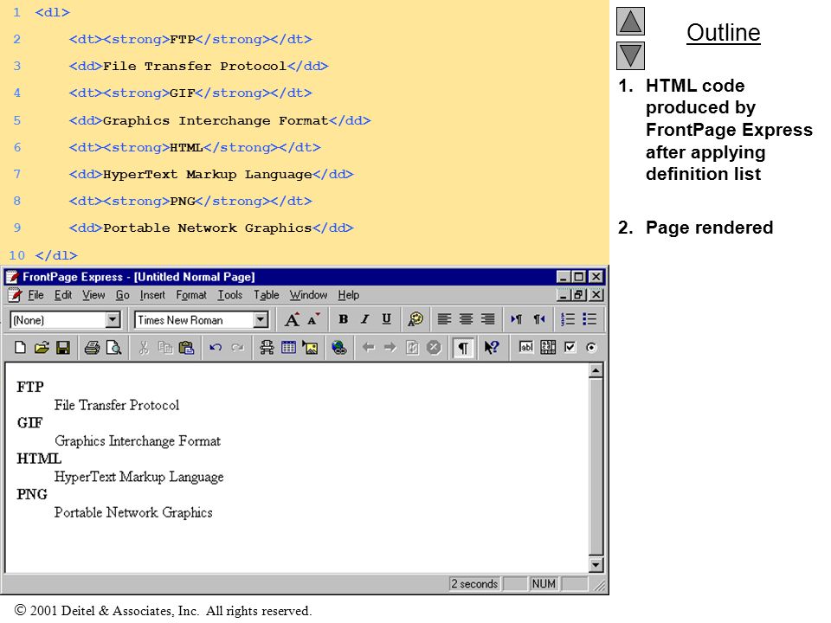Center align the text
The image size is (831, 623).
click(466, 319)
